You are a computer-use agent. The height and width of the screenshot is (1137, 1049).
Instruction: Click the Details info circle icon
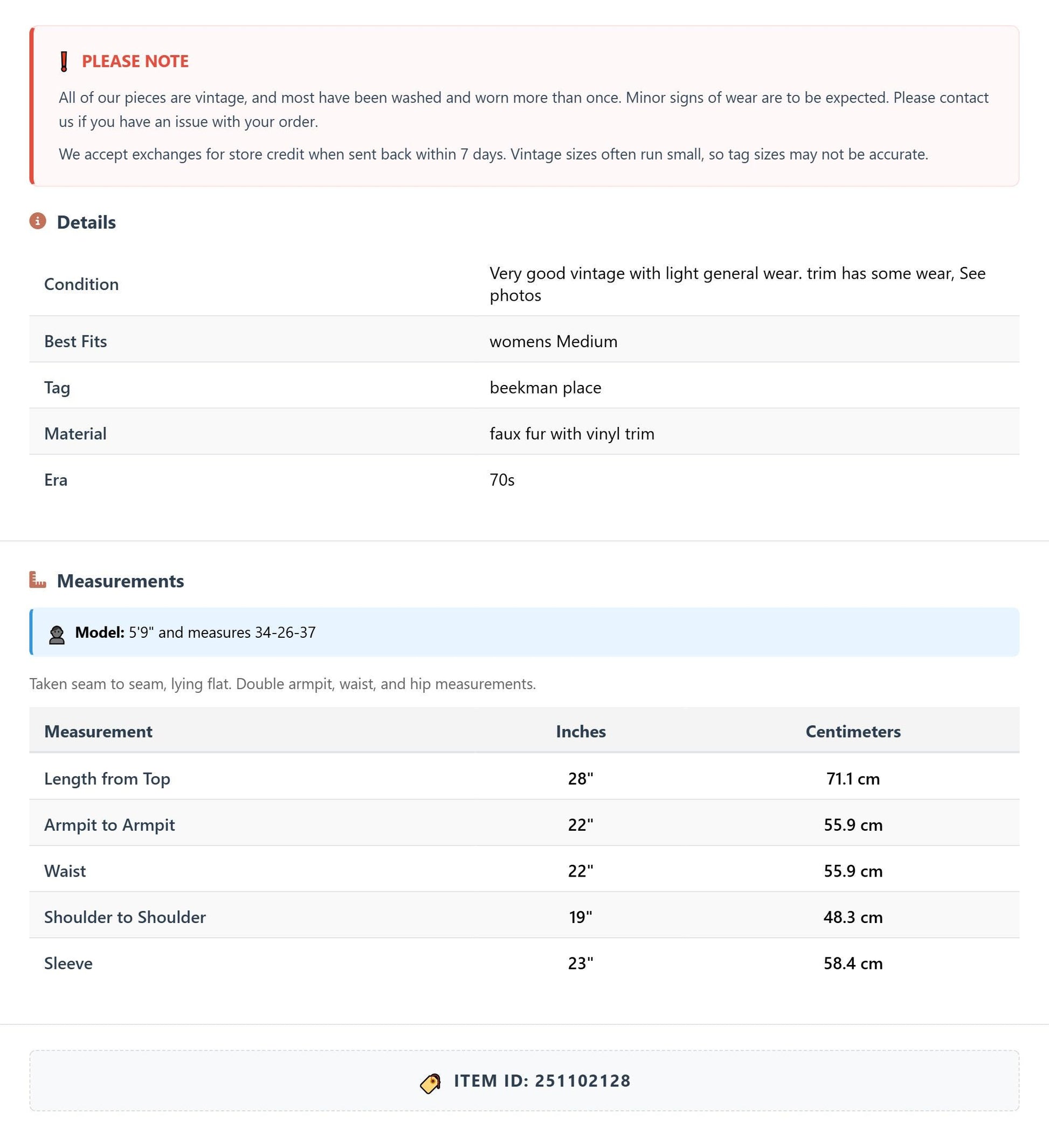pos(38,221)
